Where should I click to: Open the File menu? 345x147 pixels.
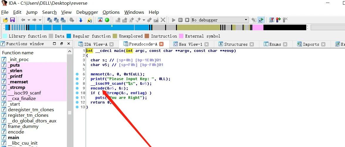click(x=5, y=12)
